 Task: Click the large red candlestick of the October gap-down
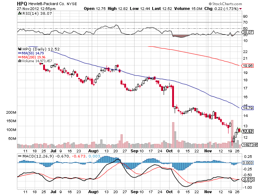coord(173,96)
